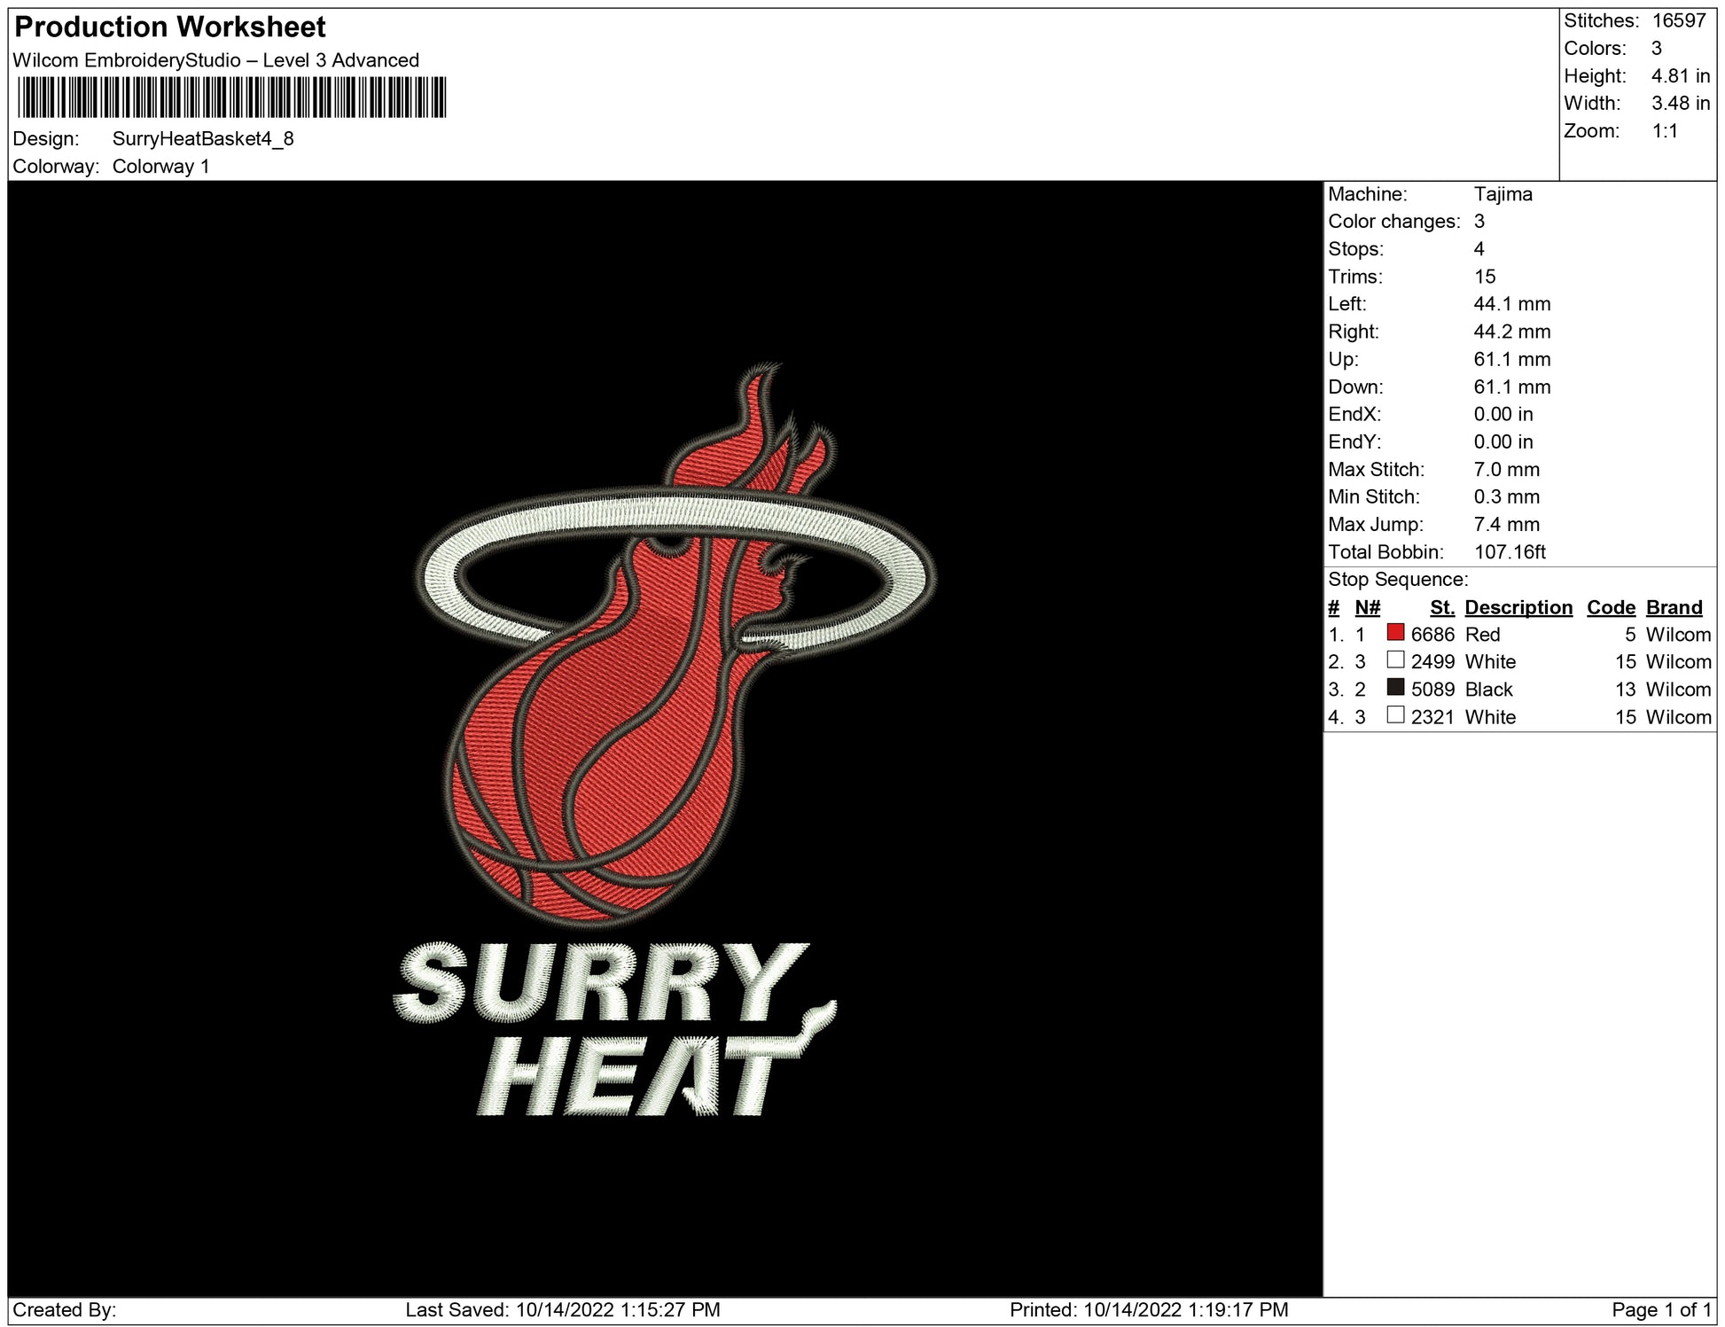The image size is (1725, 1327).
Task: Click the white swatch for stitch 2499
Action: pyautogui.click(x=1395, y=660)
